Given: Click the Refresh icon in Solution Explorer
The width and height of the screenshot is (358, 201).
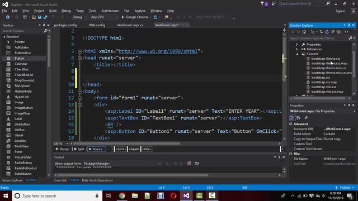Looking at the screenshot, I should [327, 32].
